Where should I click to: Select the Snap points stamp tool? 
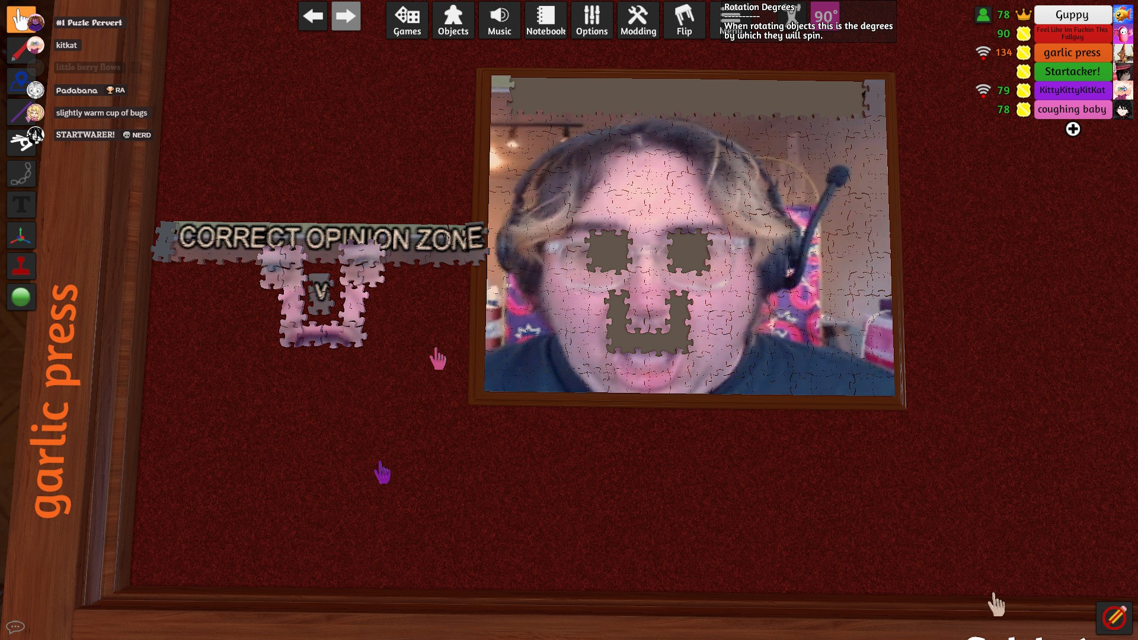coord(21,267)
